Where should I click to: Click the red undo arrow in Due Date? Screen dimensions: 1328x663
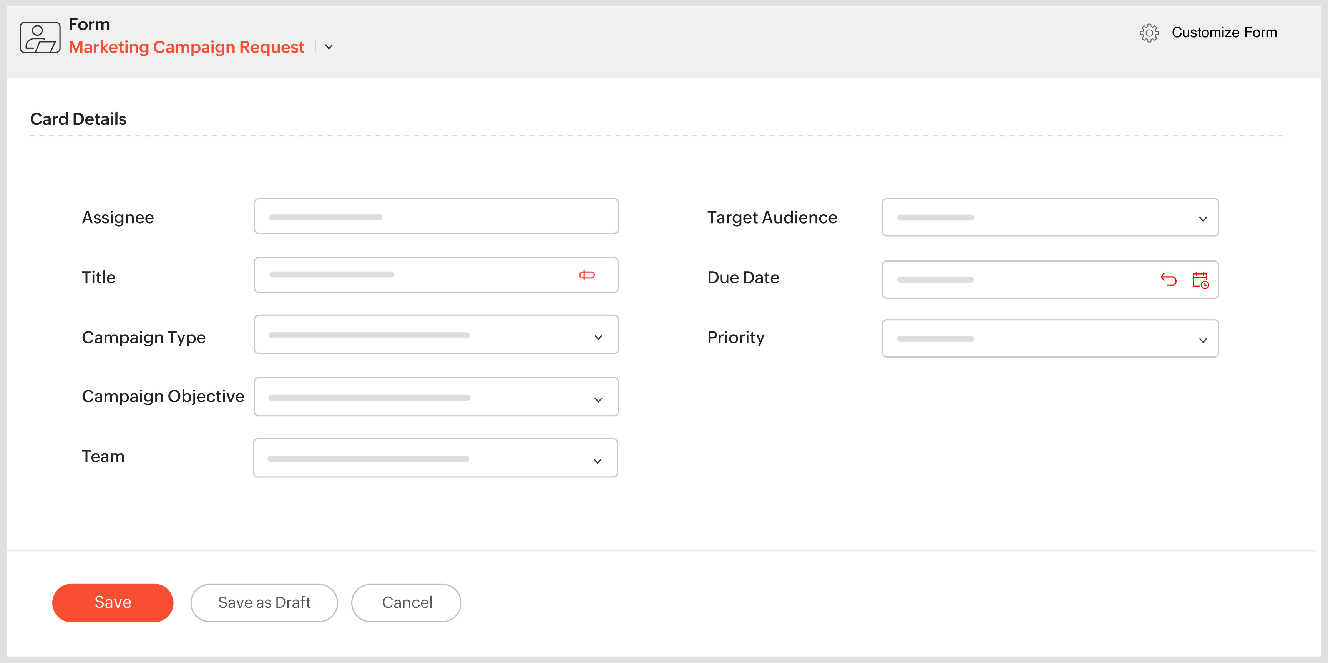click(1168, 280)
